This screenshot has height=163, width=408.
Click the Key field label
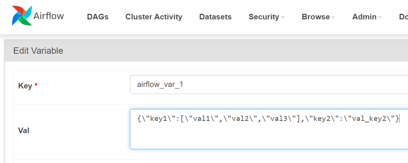[x=25, y=86]
